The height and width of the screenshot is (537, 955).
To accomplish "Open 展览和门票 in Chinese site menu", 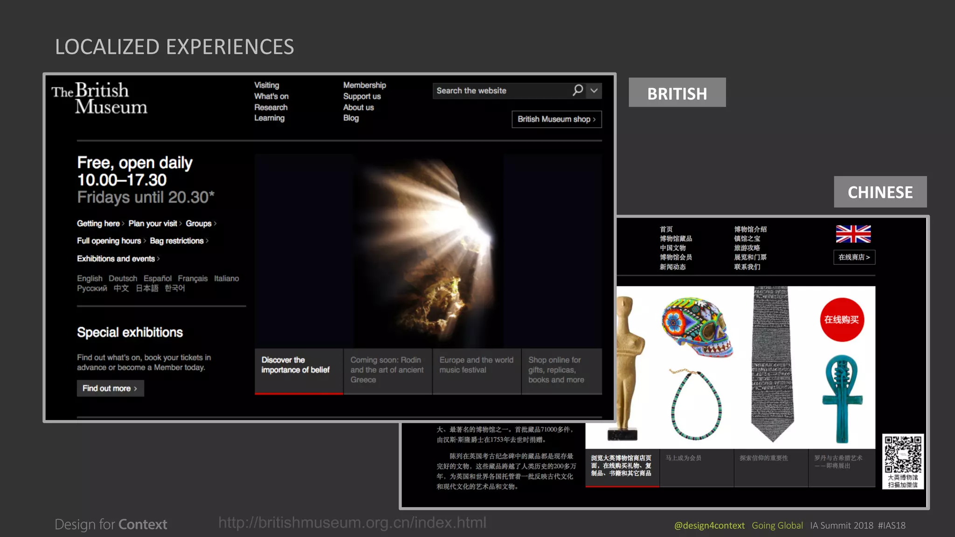I will point(751,257).
